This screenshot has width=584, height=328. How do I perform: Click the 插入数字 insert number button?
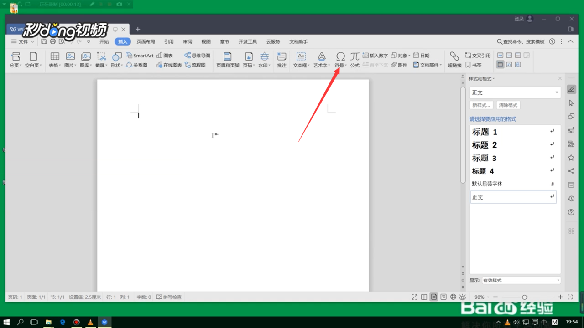point(375,56)
